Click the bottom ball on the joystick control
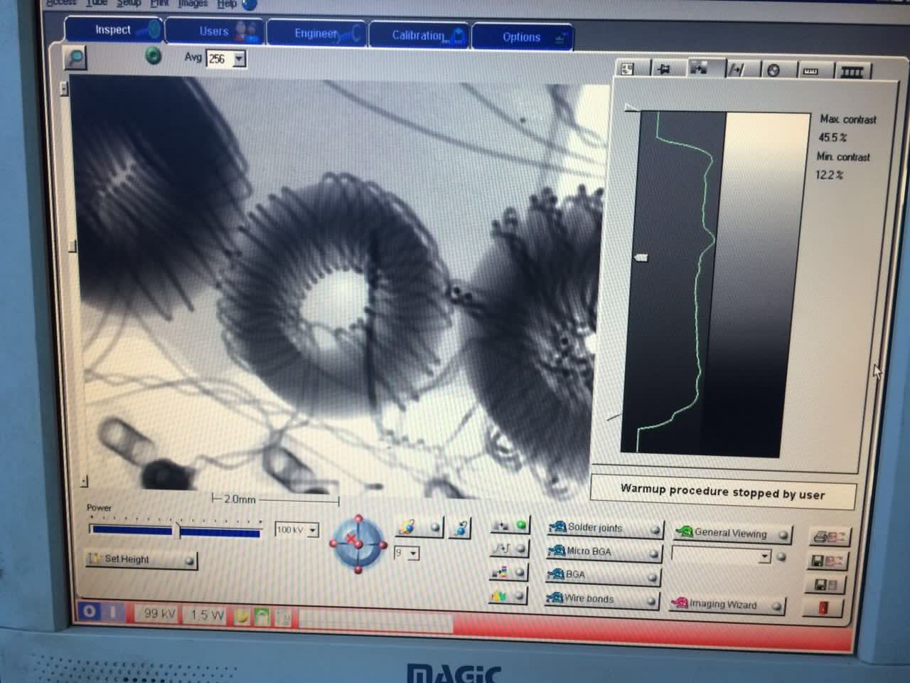 click(358, 569)
